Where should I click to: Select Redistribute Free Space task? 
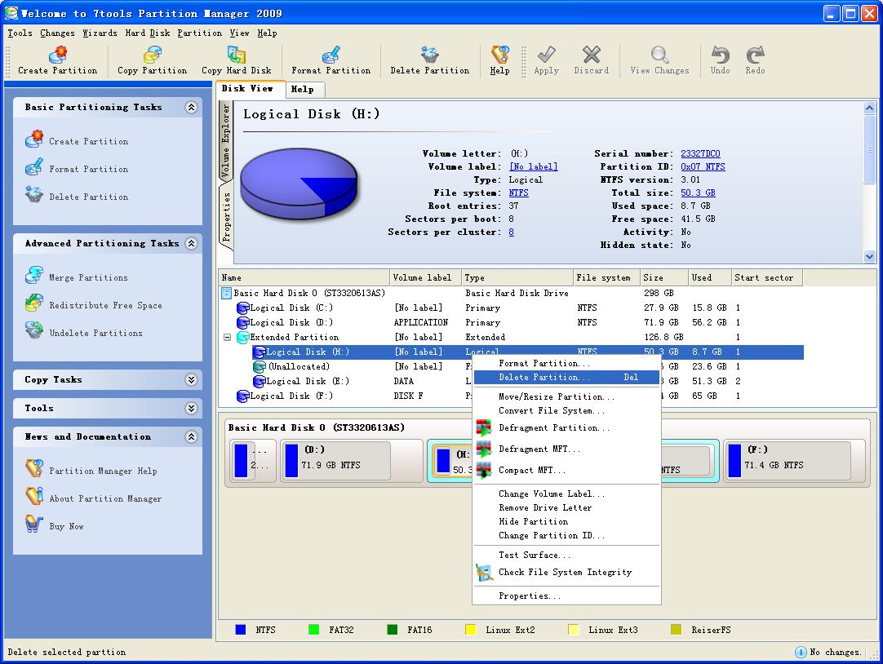click(105, 305)
